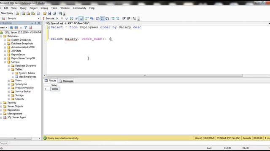Click the Object Explorer connect server icon
The image size is (270, 151).
(x=11, y=28)
